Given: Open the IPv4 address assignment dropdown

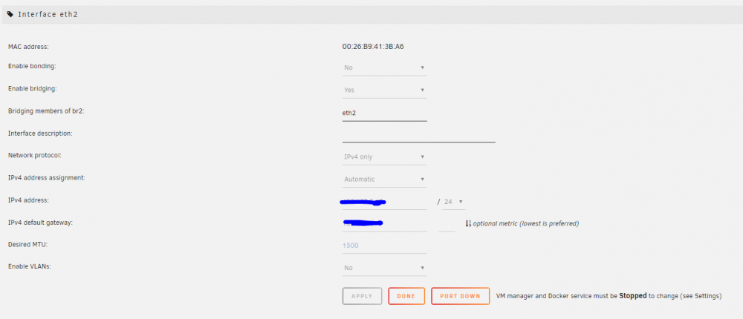Looking at the screenshot, I should pos(384,180).
